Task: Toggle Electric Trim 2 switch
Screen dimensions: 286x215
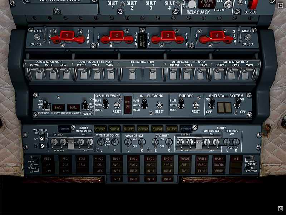Action: (153, 74)
